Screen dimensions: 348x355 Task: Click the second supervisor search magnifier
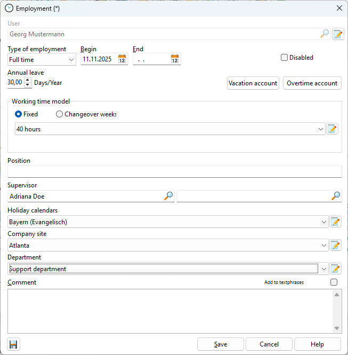coord(336,196)
